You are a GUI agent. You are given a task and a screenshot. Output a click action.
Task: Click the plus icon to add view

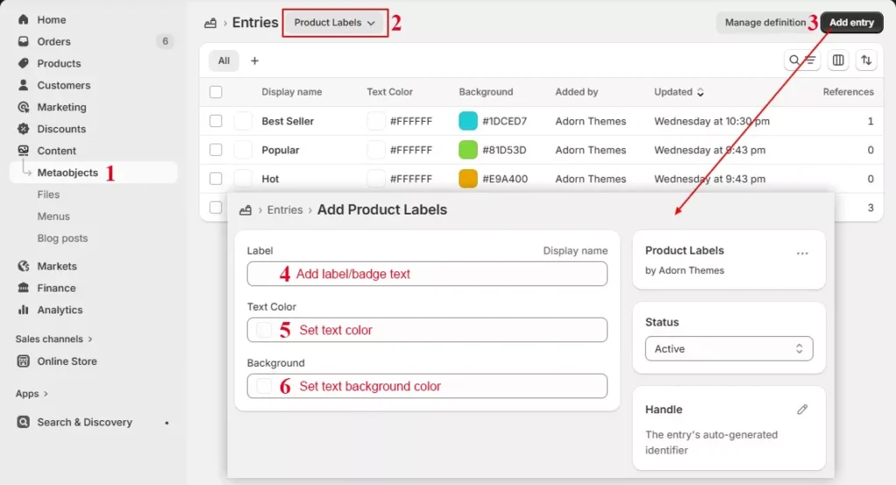(x=255, y=60)
